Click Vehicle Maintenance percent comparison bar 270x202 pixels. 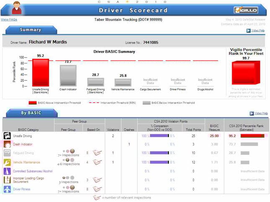(159, 162)
